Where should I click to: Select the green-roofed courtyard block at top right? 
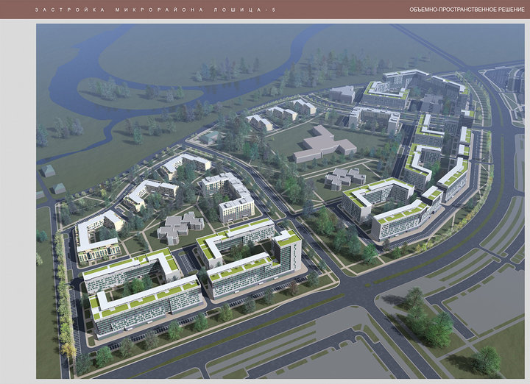(386, 94)
